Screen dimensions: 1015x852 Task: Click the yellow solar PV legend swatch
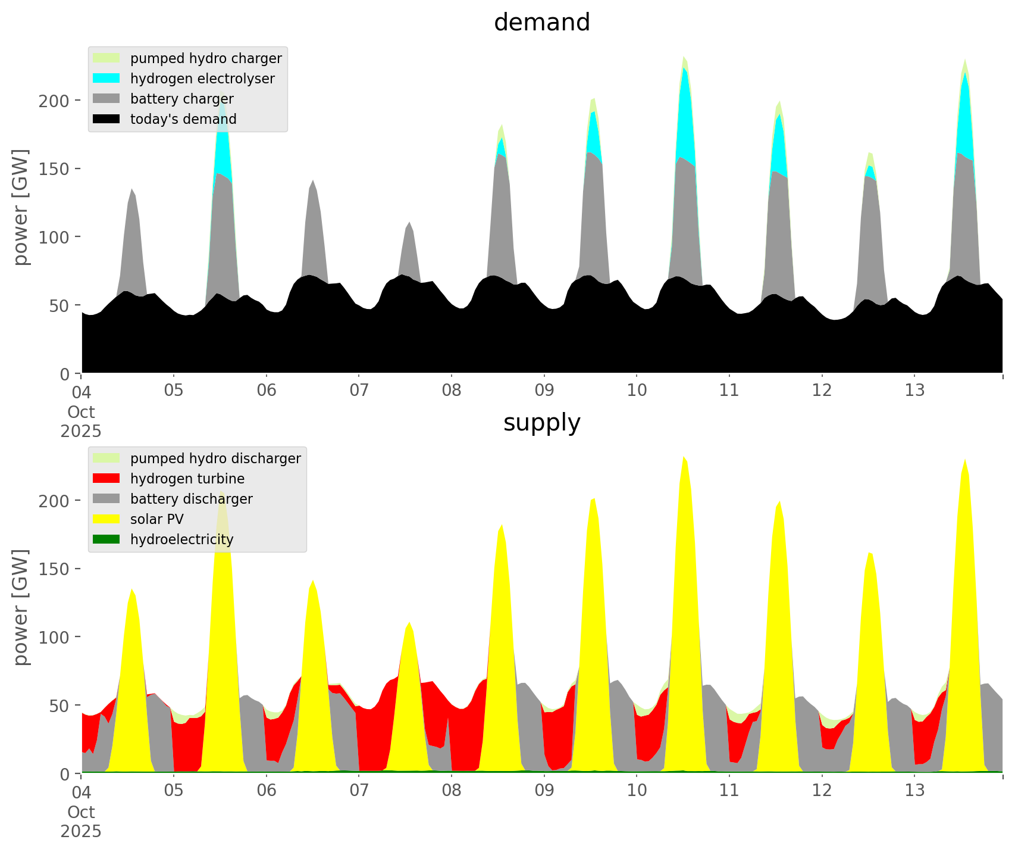tap(106, 519)
